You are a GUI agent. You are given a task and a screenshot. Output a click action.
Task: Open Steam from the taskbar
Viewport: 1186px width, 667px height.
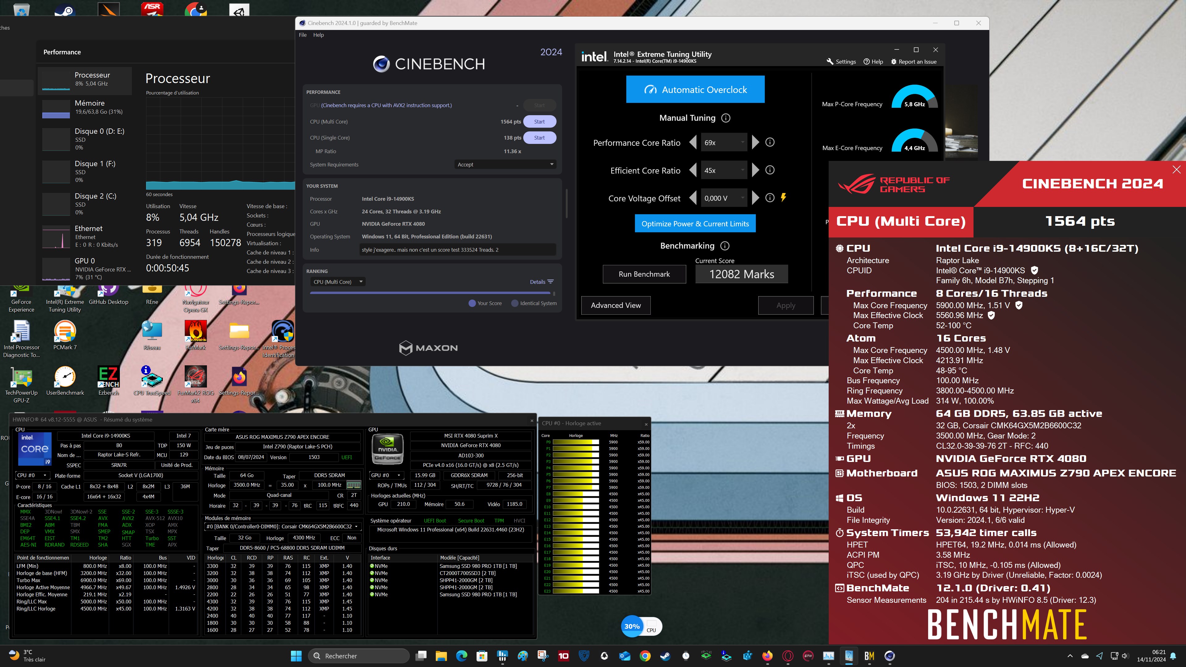pos(665,656)
